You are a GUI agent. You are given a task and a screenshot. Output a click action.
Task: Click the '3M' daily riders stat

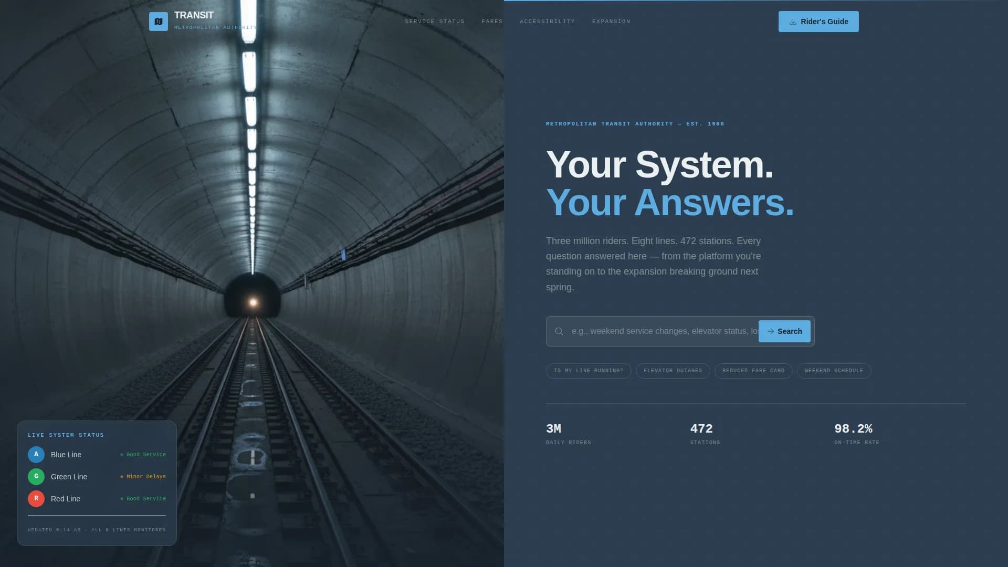click(x=553, y=429)
